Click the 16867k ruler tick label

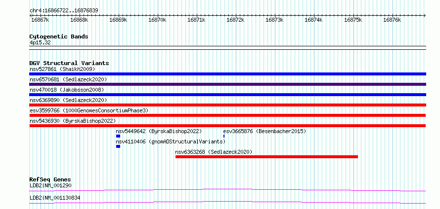click(41, 20)
